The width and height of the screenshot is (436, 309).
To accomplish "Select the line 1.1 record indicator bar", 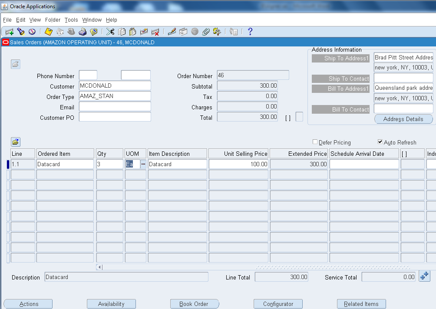I will (8, 164).
